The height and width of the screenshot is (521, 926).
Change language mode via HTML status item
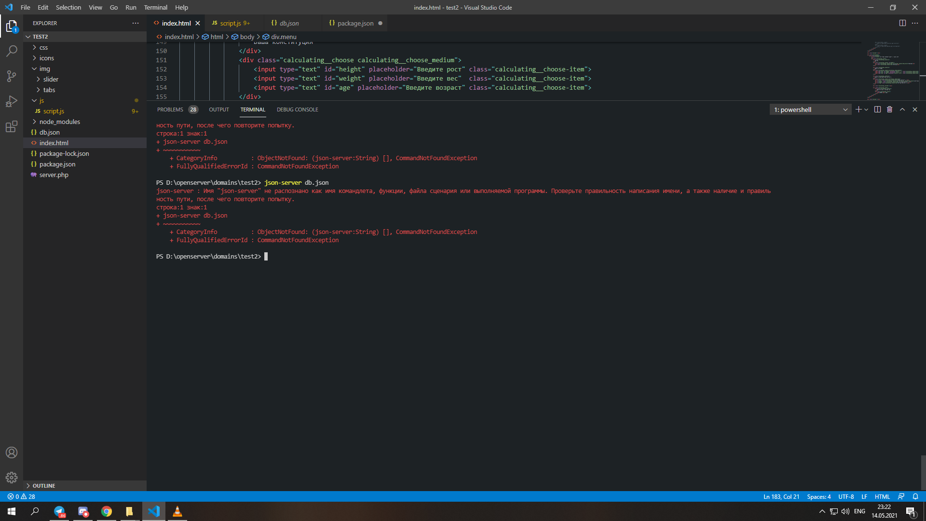(882, 496)
